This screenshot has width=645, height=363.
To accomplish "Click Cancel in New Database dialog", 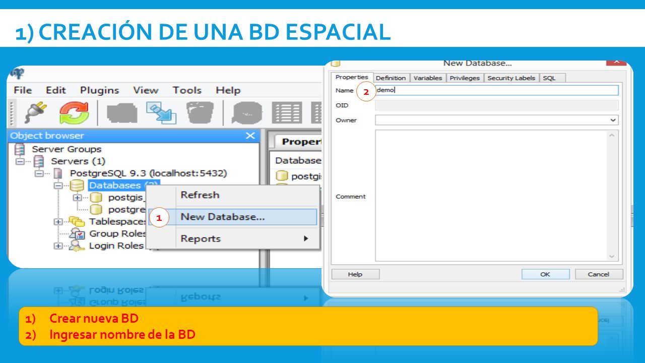I will [599, 274].
